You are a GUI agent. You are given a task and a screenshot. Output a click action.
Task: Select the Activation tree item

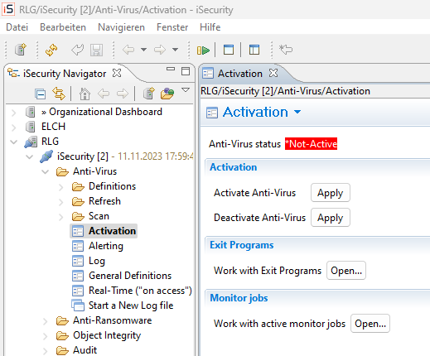click(104, 231)
